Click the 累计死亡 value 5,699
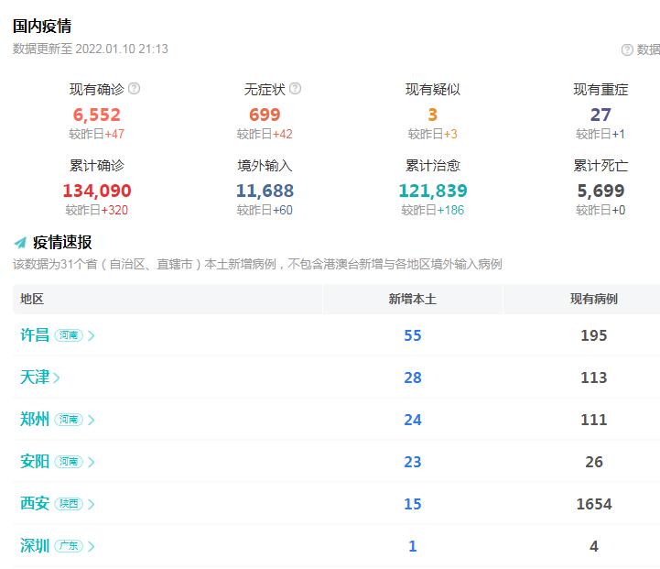Viewport: 660px width, 569px height. pos(600,191)
